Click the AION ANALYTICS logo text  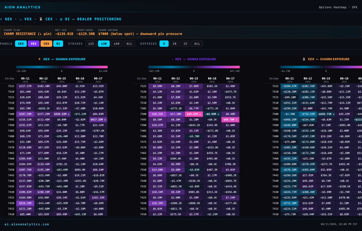coord(22,7)
